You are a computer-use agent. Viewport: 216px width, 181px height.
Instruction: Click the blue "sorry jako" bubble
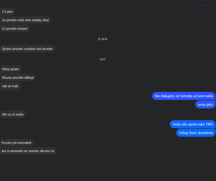[x=205, y=105]
